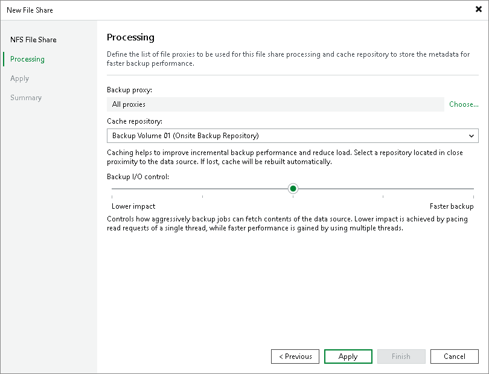Click the Choose... link for backup proxy

pos(463,104)
